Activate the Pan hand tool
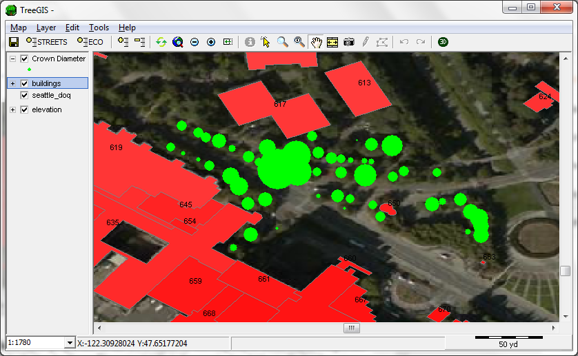This screenshot has width=578, height=356. pyautogui.click(x=316, y=42)
